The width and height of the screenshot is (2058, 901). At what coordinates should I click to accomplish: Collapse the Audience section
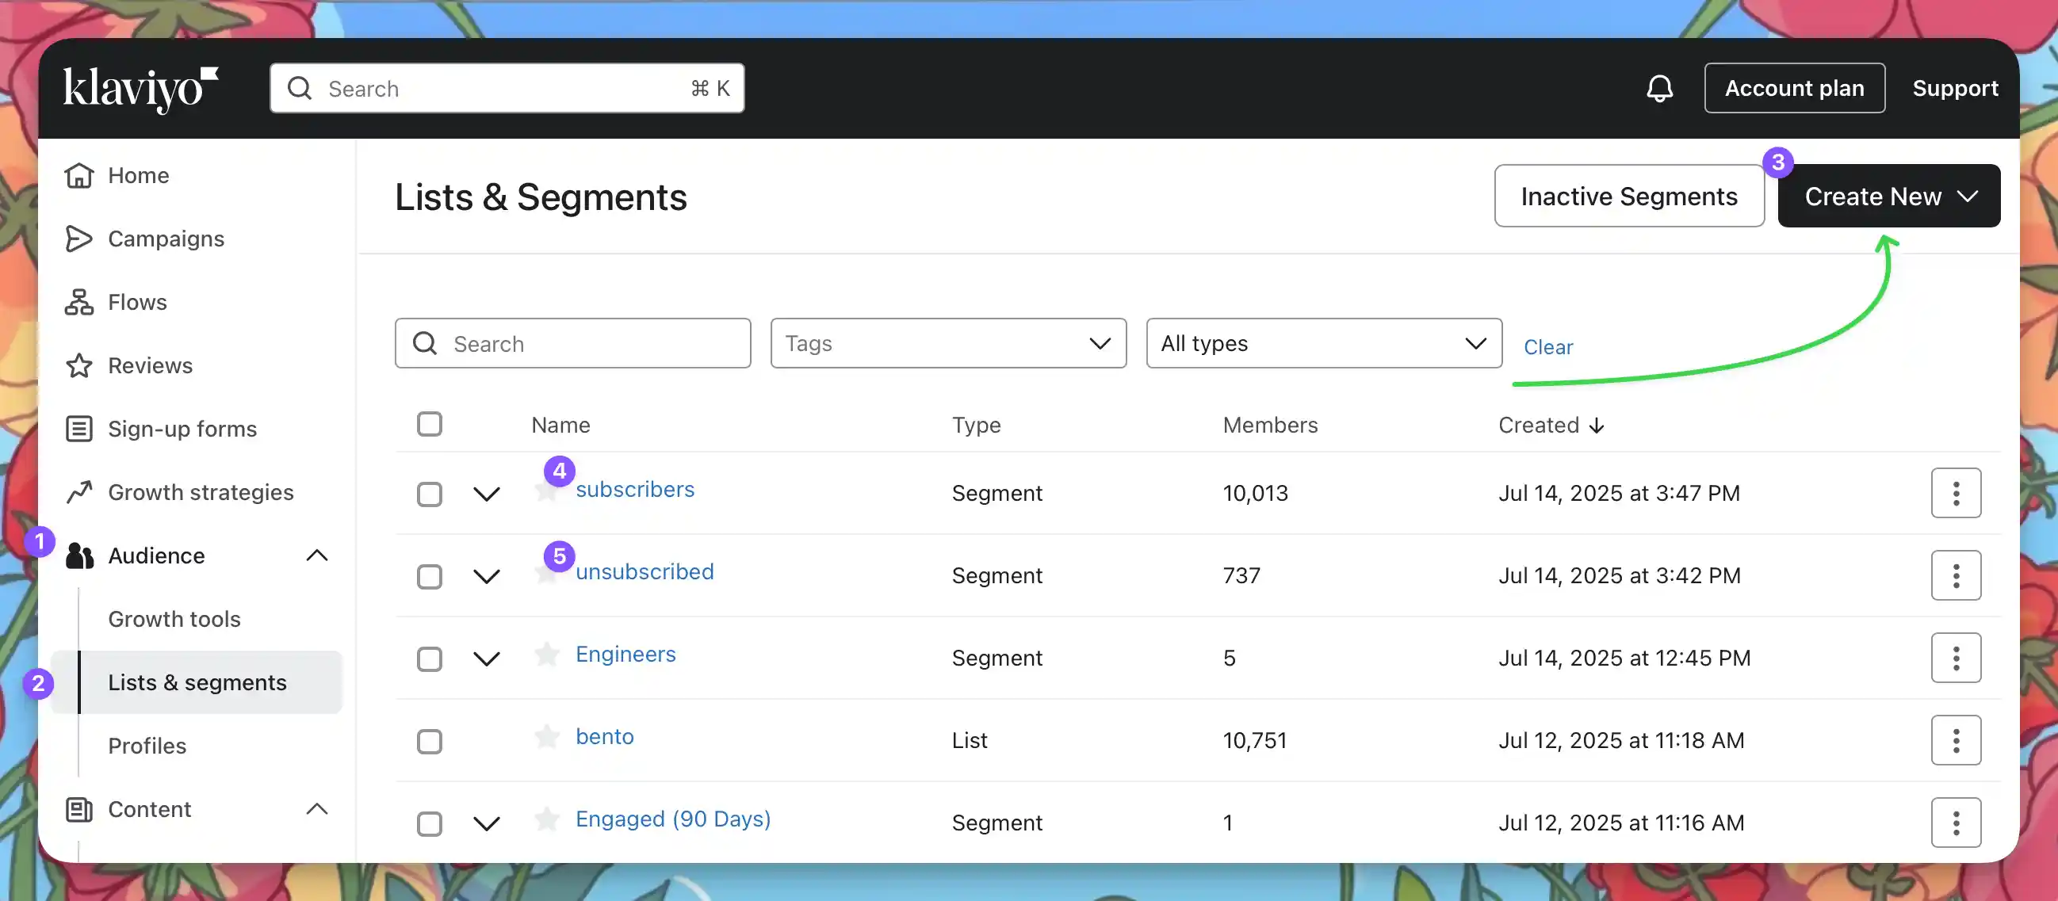pos(317,555)
